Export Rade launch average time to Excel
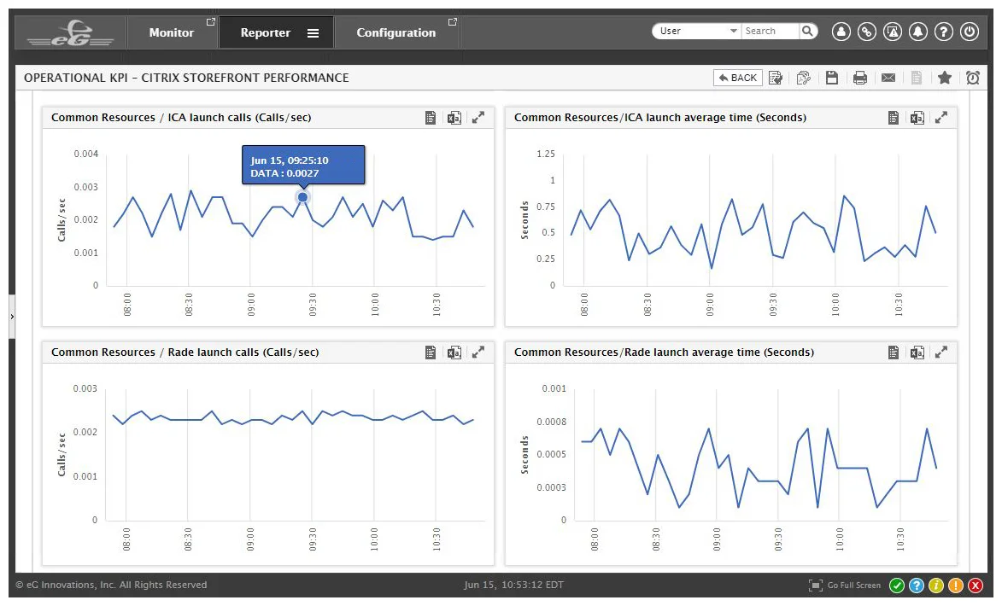Image resolution: width=1002 pixels, height=606 pixels. tap(917, 353)
